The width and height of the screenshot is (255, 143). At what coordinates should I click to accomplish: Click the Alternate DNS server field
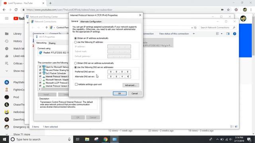(x=119, y=77)
